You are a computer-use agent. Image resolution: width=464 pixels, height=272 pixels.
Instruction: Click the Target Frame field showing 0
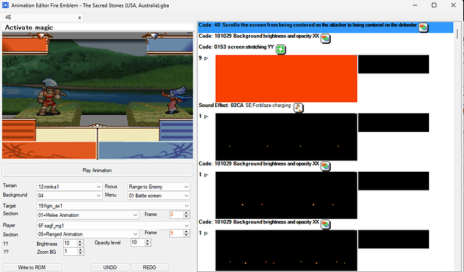click(x=176, y=215)
